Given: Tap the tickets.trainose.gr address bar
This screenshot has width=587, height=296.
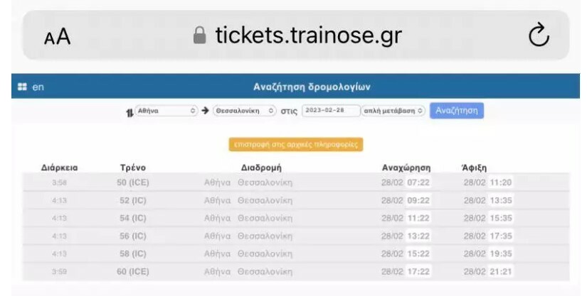Looking at the screenshot, I should coord(307,35).
